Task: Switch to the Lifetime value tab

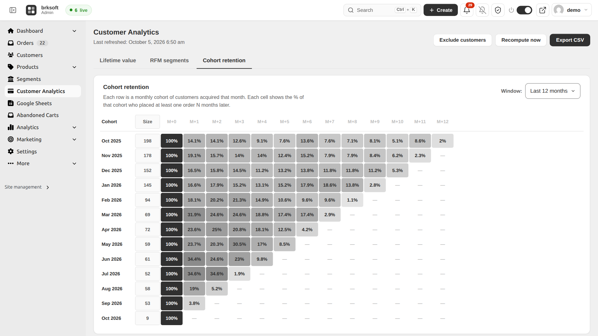Action: 118,60
